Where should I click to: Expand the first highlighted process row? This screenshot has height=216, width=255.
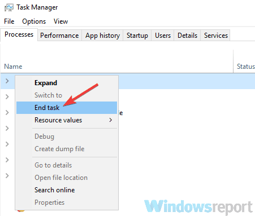pyautogui.click(x=7, y=81)
